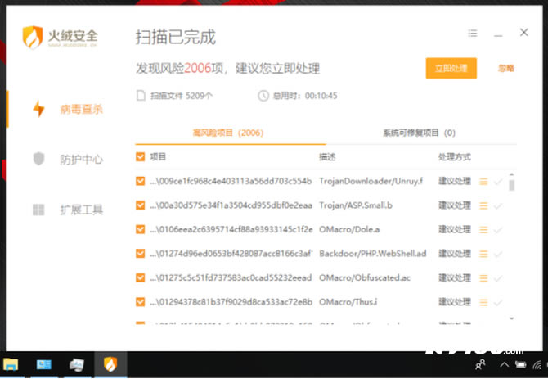Click the 总用时 00:10:45 text
Image resolution: width=548 pixels, height=379 pixels.
[x=305, y=96]
